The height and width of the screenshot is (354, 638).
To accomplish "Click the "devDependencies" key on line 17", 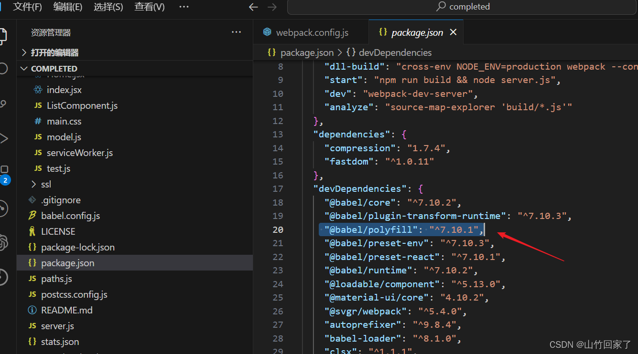I will click(360, 188).
